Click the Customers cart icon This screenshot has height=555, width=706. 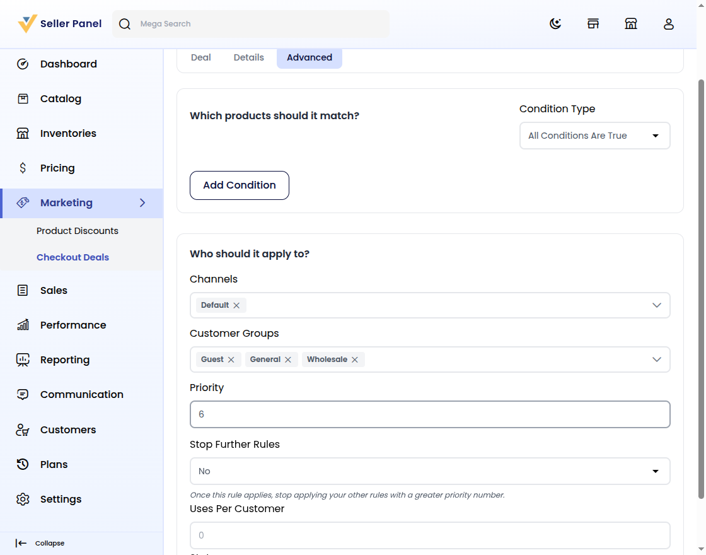pyautogui.click(x=23, y=429)
